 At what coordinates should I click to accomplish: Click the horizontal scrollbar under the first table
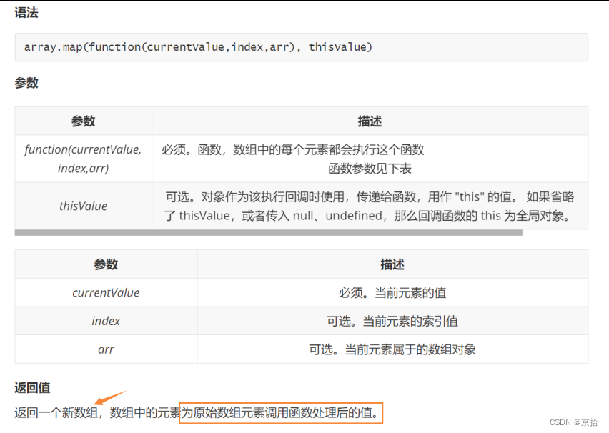pyautogui.click(x=268, y=233)
